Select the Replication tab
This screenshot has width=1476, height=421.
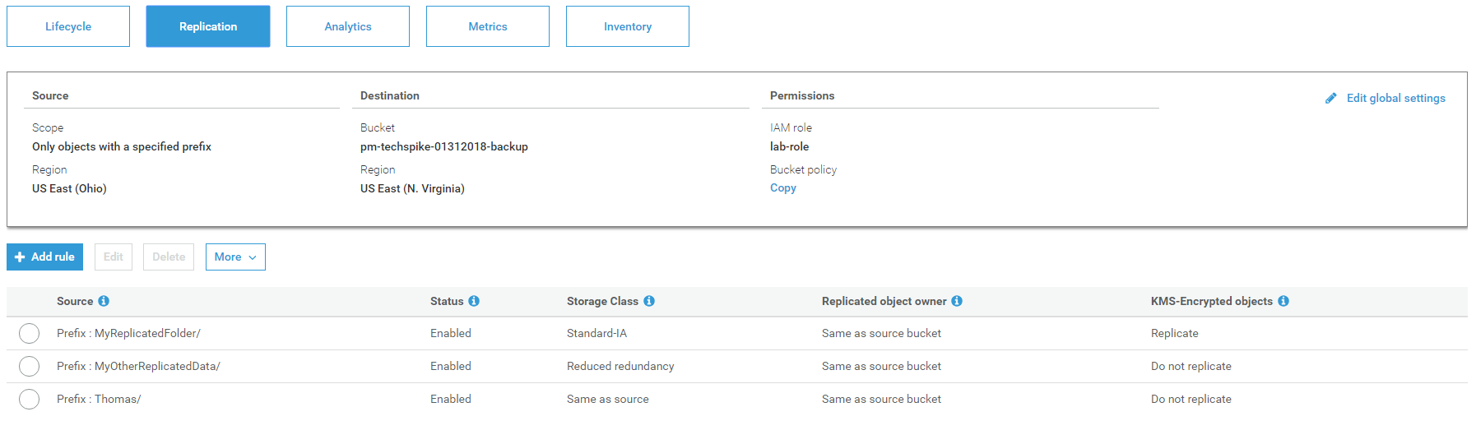[x=208, y=26]
